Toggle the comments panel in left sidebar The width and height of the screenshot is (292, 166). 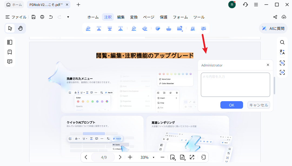point(10,62)
